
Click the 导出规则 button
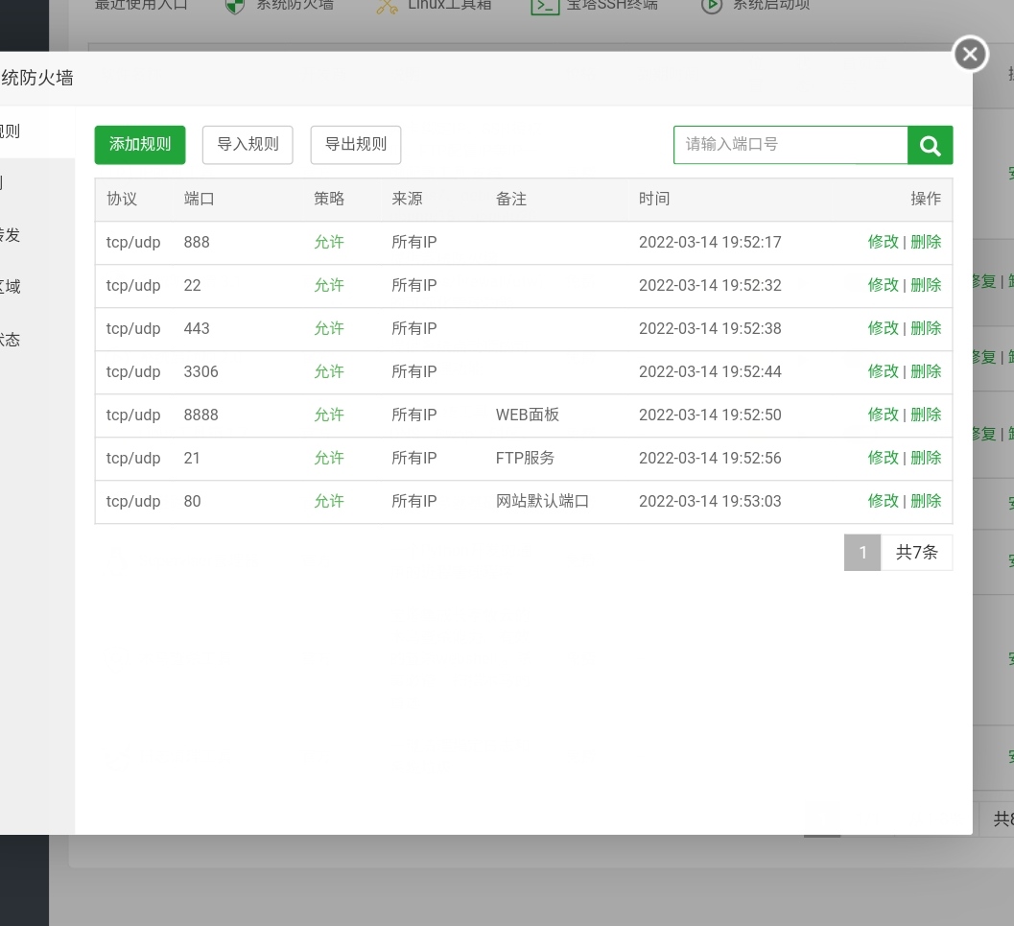pyautogui.click(x=355, y=145)
